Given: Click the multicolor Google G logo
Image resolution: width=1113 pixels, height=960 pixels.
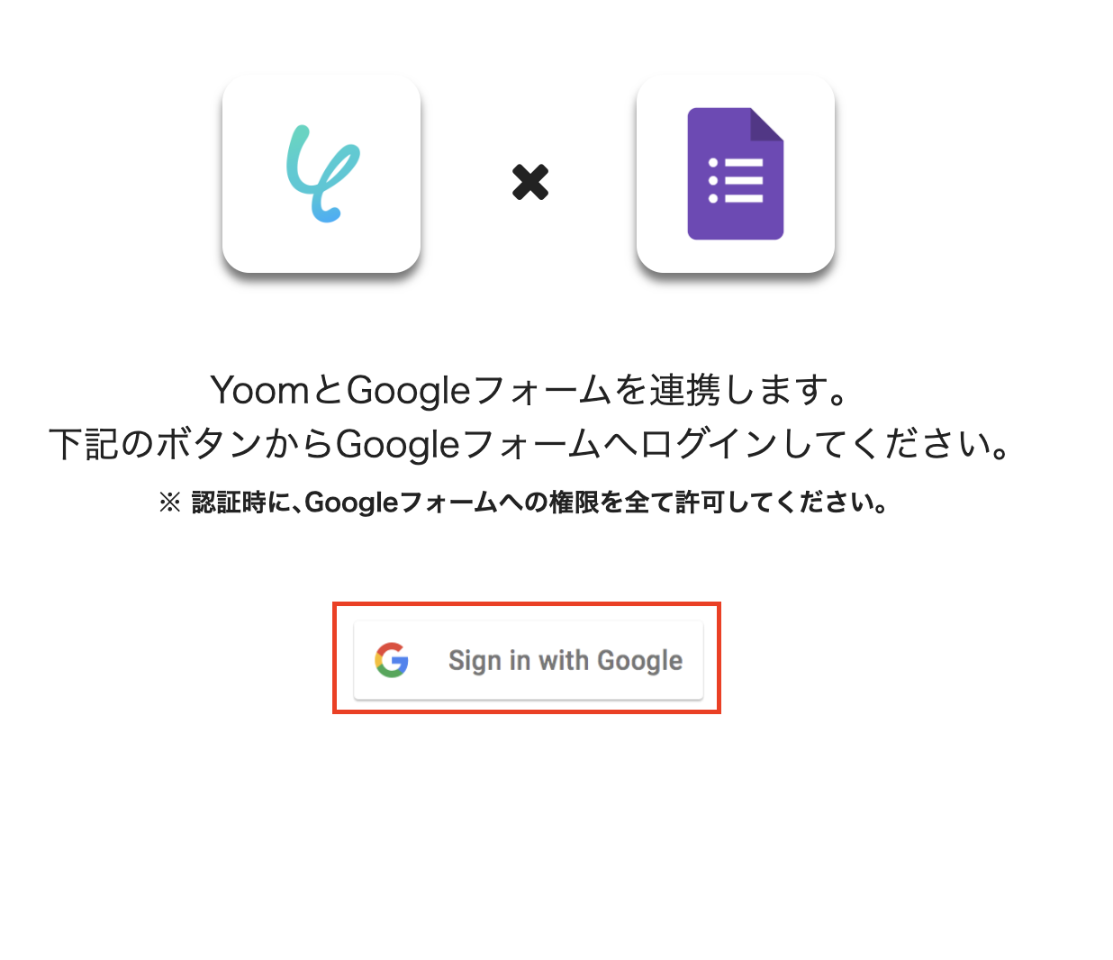Looking at the screenshot, I should click(392, 660).
